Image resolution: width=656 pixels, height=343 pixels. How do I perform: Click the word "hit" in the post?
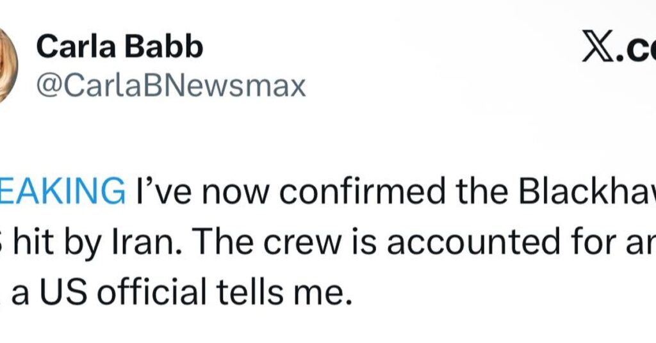point(37,242)
